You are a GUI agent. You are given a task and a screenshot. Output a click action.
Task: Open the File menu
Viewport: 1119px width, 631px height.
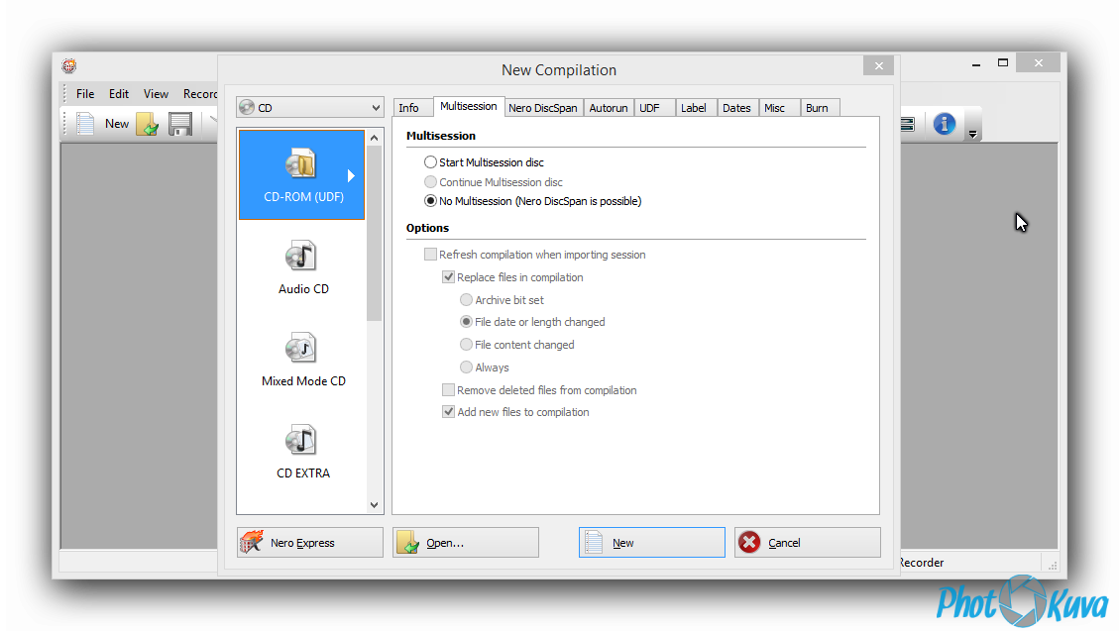coord(85,93)
